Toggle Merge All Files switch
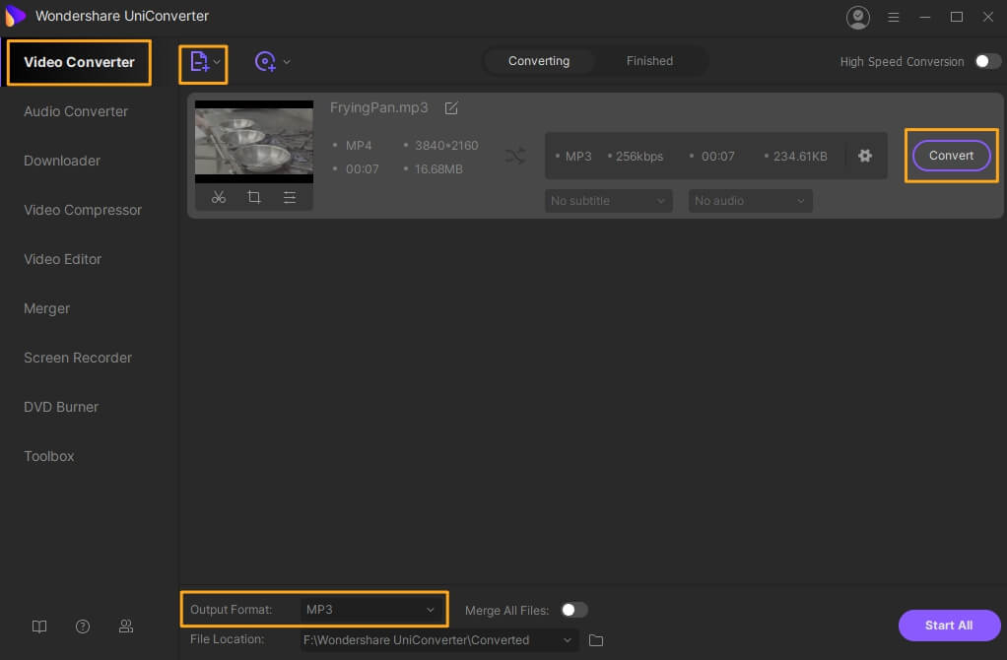 (573, 610)
